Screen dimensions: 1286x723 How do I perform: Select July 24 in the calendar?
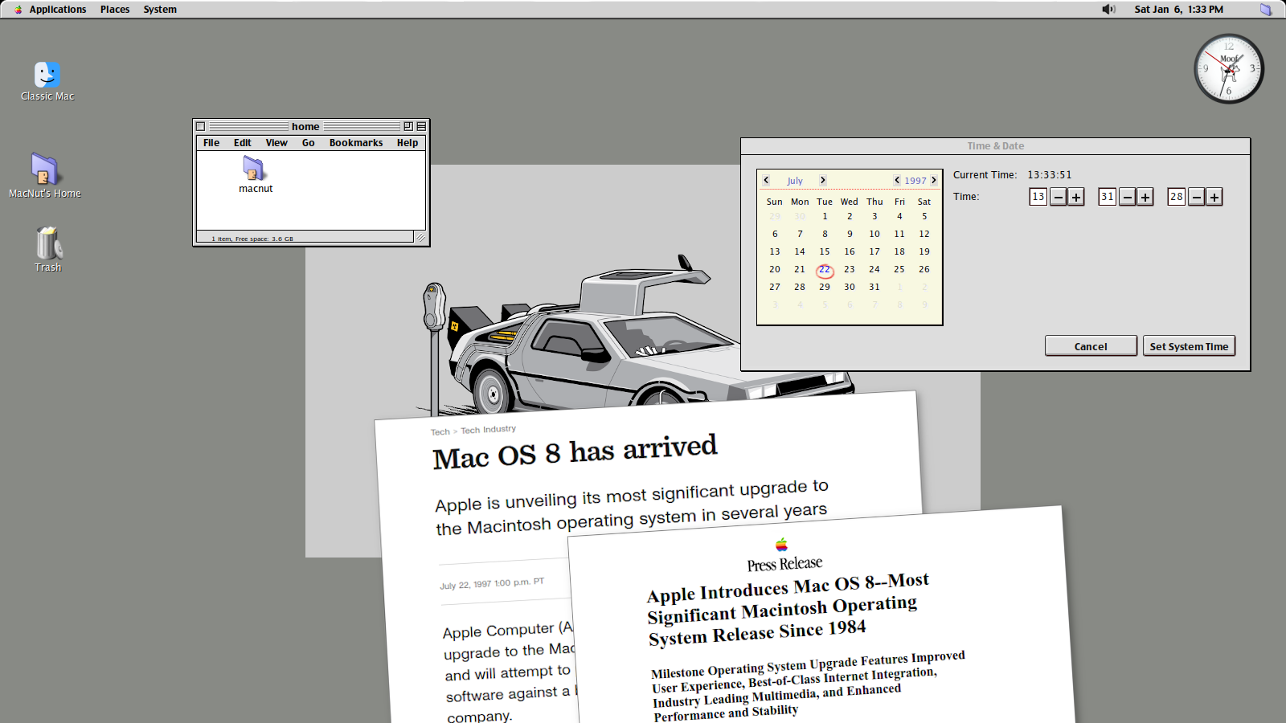point(874,269)
